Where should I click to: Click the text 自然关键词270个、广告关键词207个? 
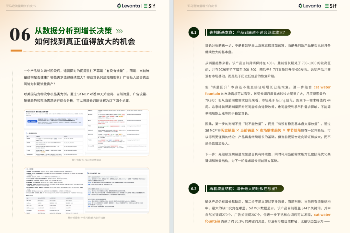click(x=233, y=215)
